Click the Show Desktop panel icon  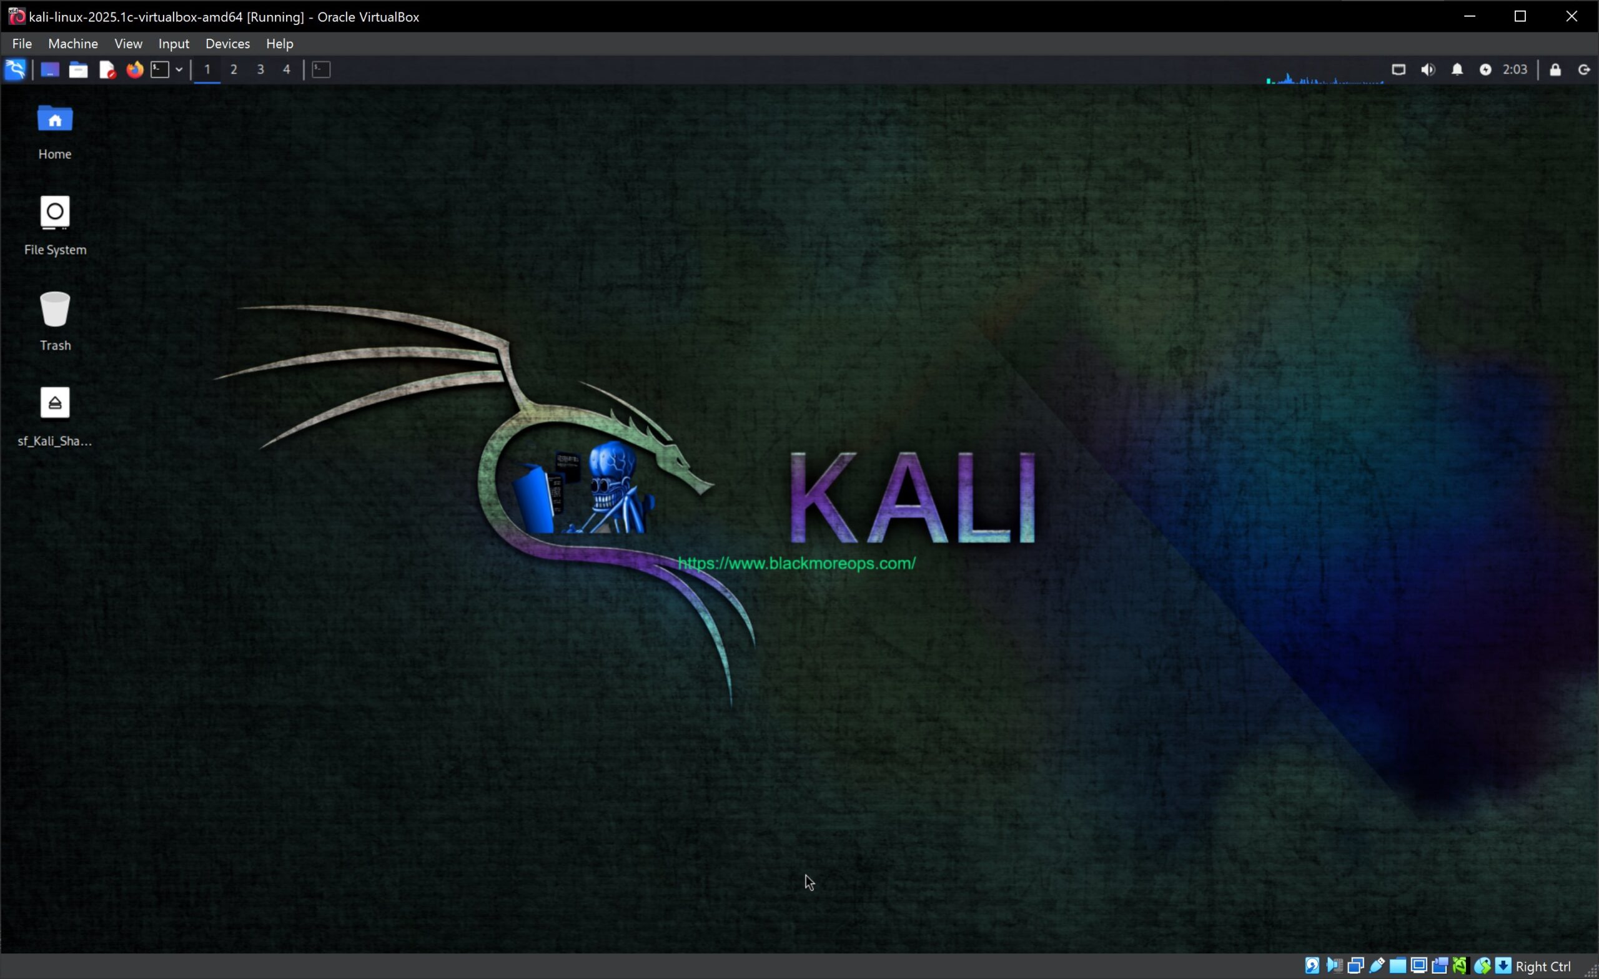coord(50,69)
